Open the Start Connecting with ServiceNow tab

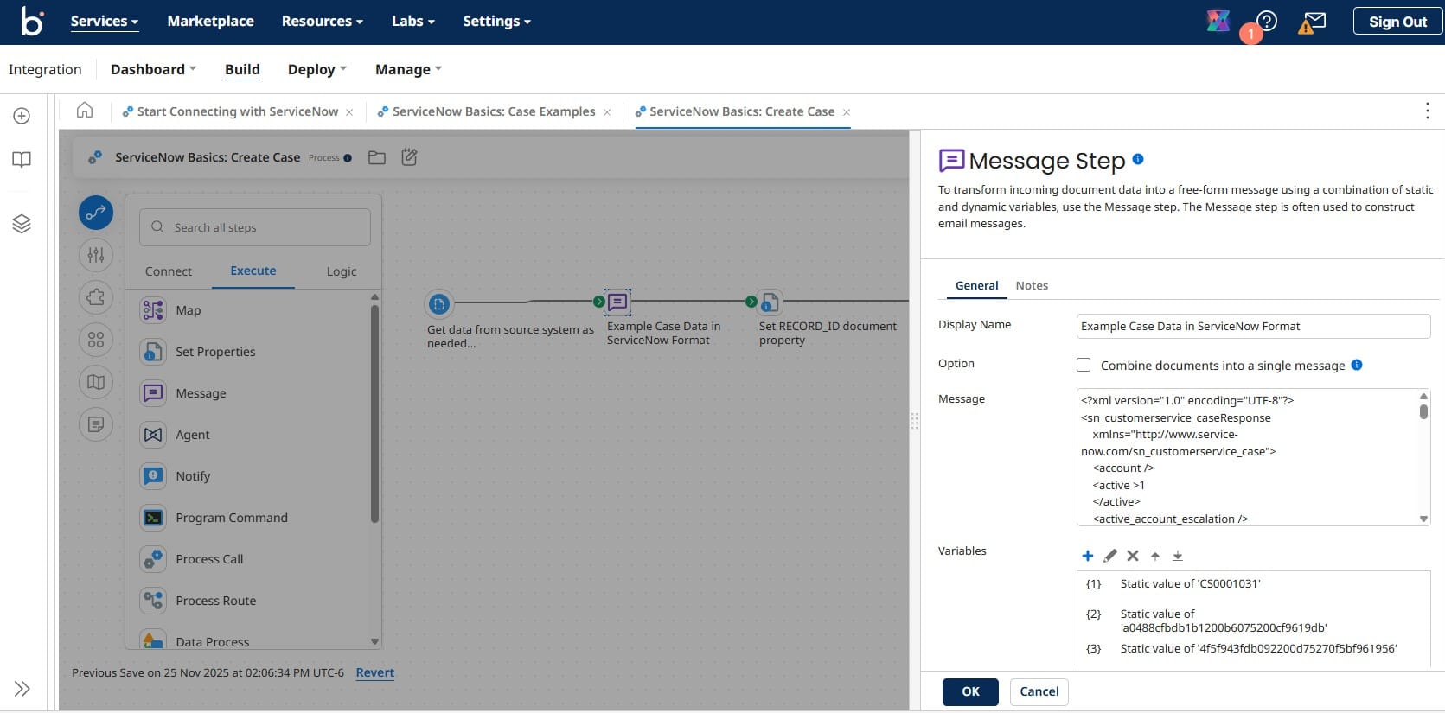(x=238, y=111)
